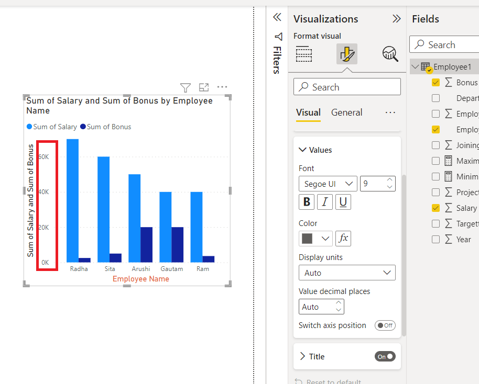
Task: Toggle bold font formatting
Action: pos(307,202)
